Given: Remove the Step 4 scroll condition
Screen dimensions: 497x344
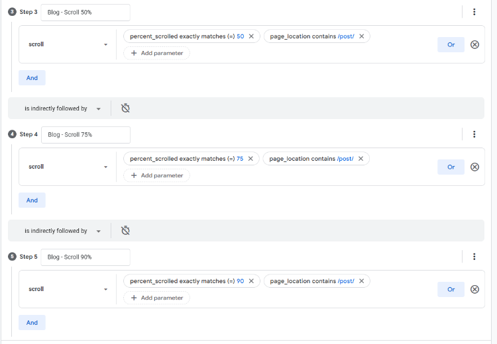Looking at the screenshot, I should coord(474,167).
